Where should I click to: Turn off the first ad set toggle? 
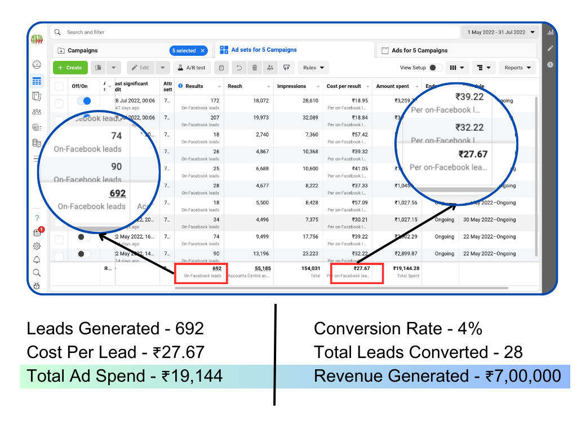pyautogui.click(x=84, y=101)
